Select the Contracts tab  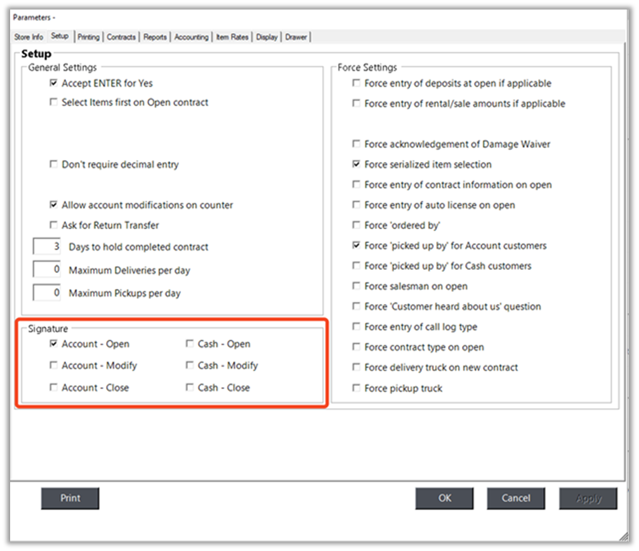click(121, 37)
